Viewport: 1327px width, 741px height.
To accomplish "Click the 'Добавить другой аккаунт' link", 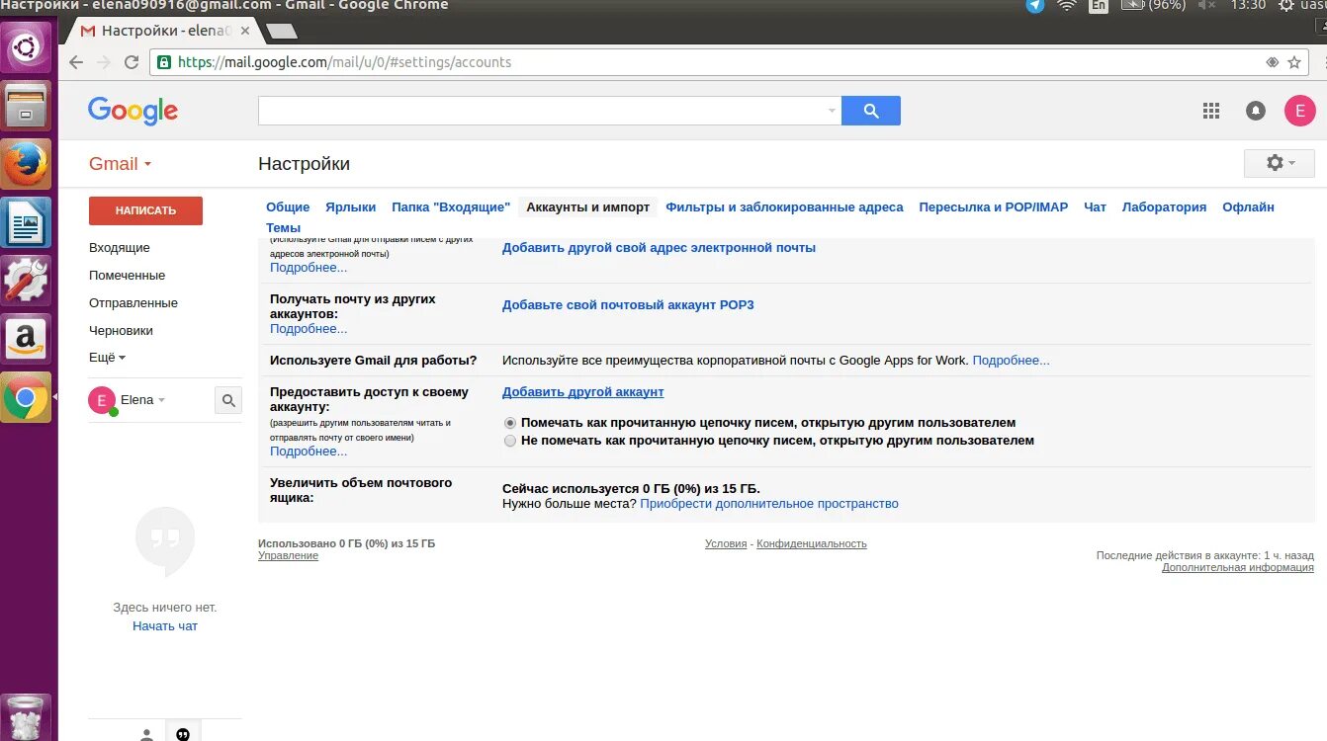I will click(x=582, y=392).
